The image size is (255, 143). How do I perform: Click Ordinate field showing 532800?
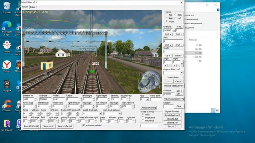click(45, 99)
